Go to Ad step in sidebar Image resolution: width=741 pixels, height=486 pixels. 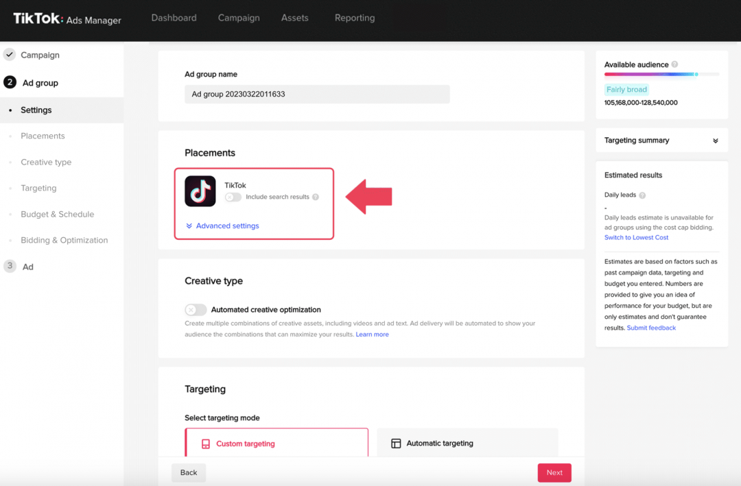(x=28, y=267)
